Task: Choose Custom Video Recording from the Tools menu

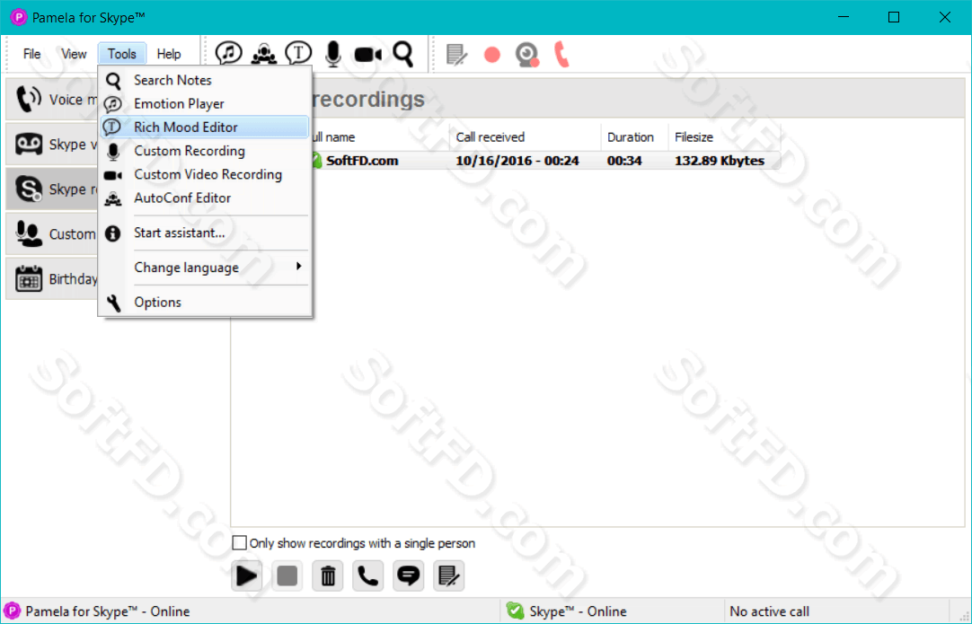Action: point(205,174)
